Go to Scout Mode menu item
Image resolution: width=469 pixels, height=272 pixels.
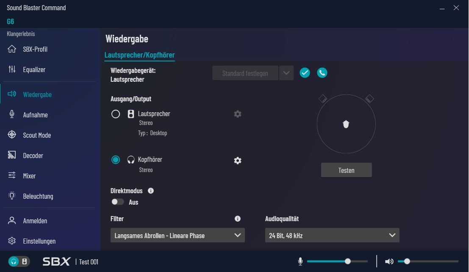(37, 135)
